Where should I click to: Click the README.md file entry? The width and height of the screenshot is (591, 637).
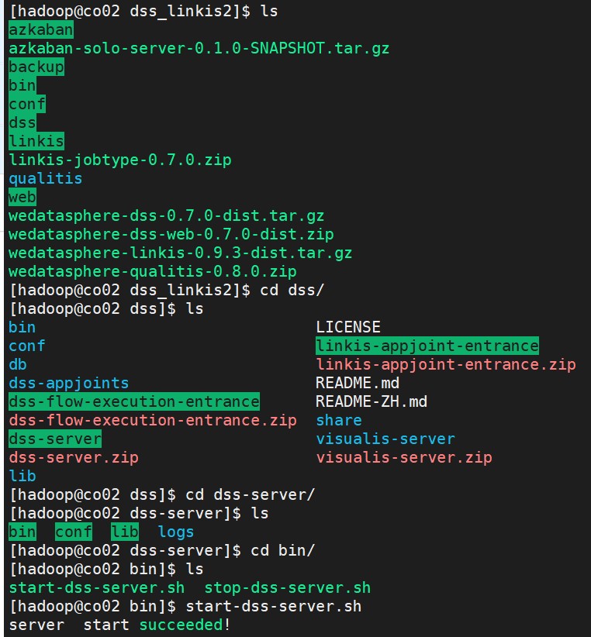click(358, 384)
